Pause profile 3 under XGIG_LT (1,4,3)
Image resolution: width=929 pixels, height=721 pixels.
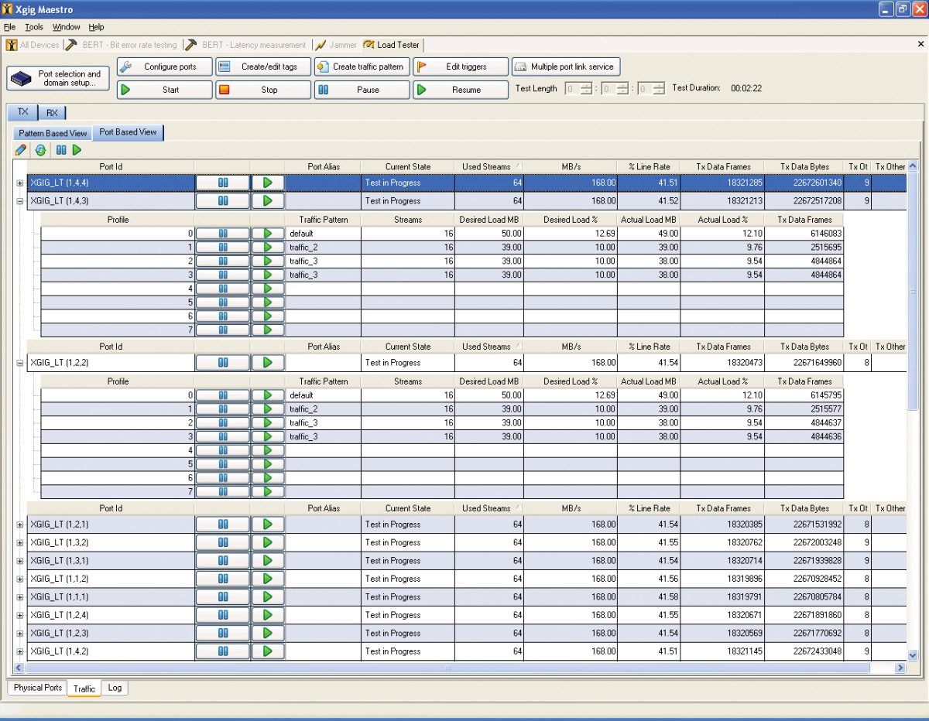[x=222, y=275]
